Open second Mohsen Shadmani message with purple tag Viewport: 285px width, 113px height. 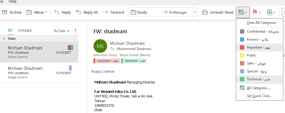(39, 73)
